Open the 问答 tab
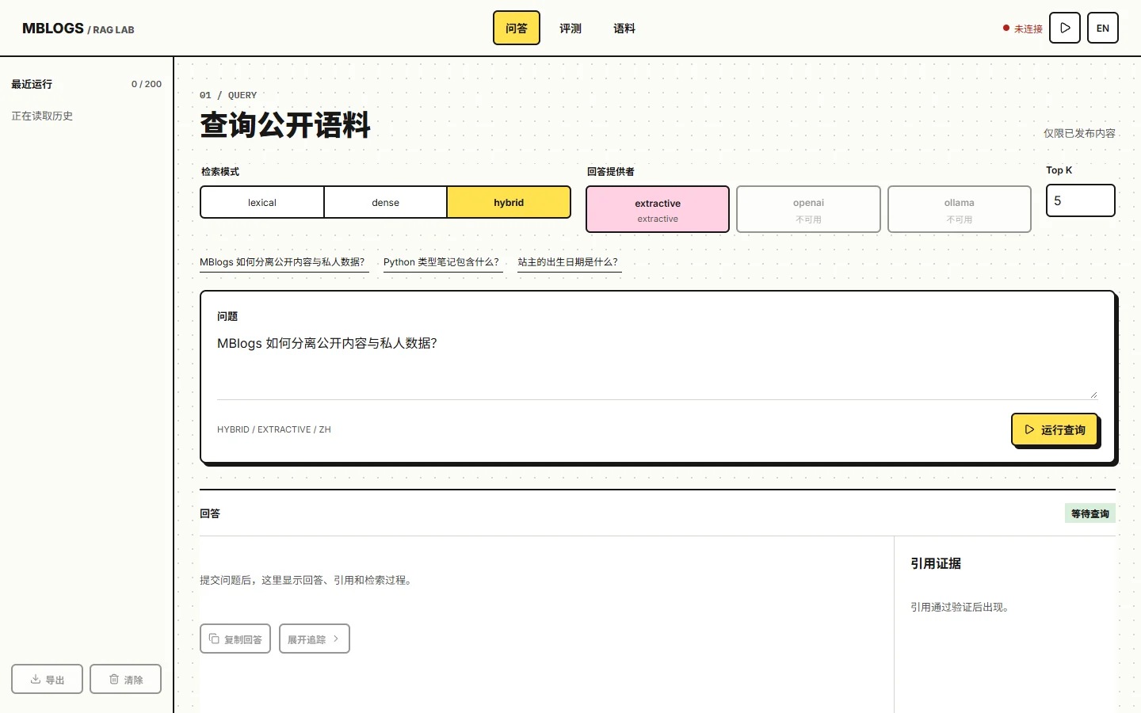1141x713 pixels. coord(517,28)
